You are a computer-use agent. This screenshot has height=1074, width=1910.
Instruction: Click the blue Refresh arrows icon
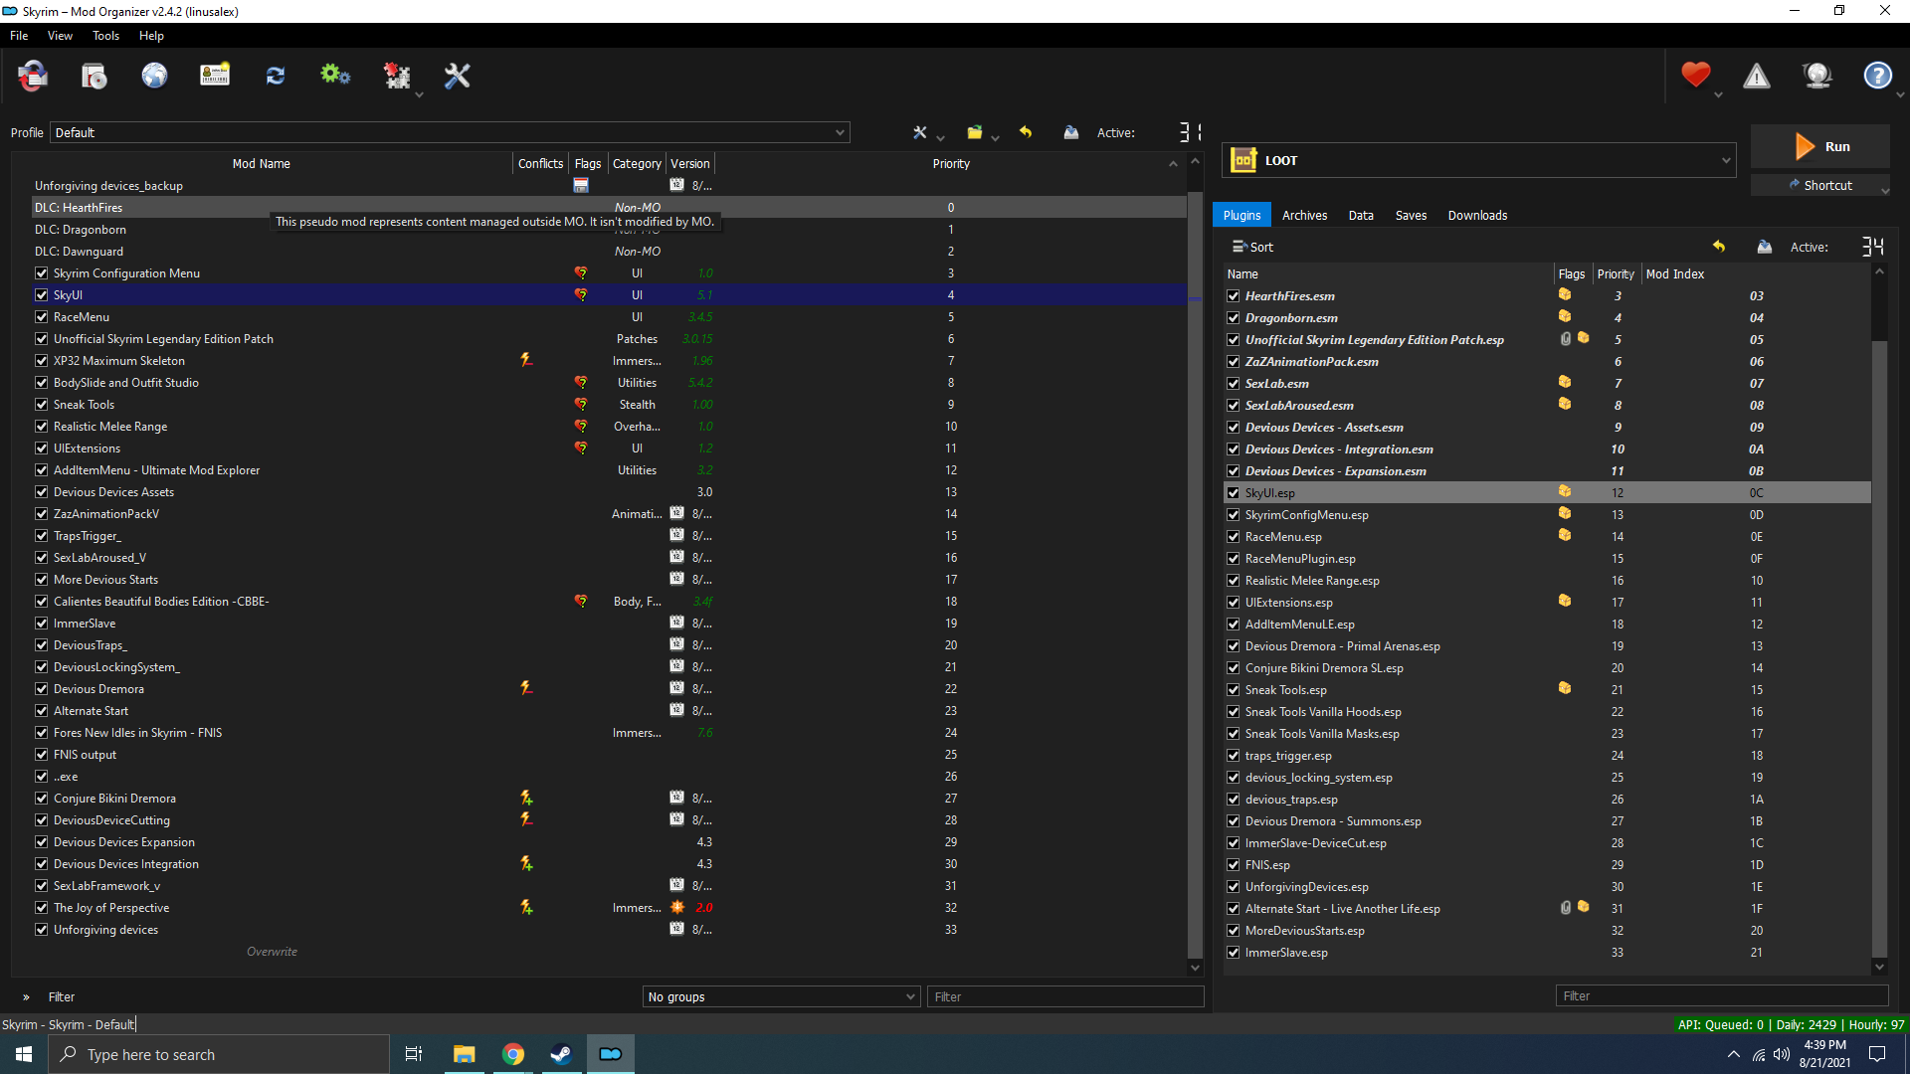pos(276,76)
